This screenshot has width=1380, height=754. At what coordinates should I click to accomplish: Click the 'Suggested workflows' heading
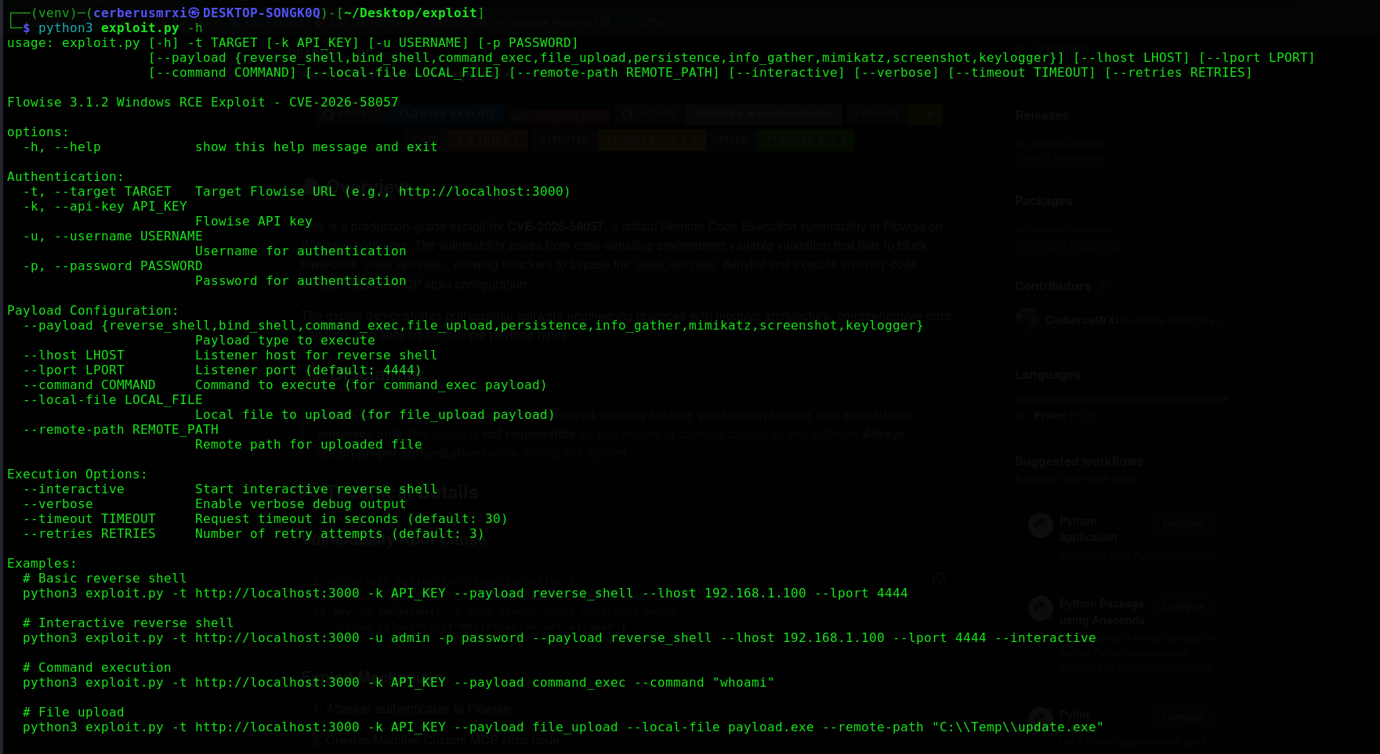[x=1079, y=462]
